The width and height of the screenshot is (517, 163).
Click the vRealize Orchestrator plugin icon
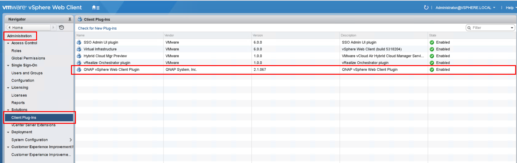coord(79,63)
